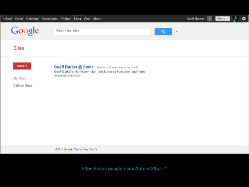Focus the Search my sites field
This screenshot has height=187, width=249.
103,32
